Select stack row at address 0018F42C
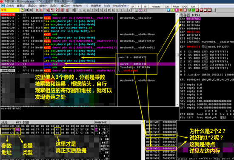 click(161, 149)
